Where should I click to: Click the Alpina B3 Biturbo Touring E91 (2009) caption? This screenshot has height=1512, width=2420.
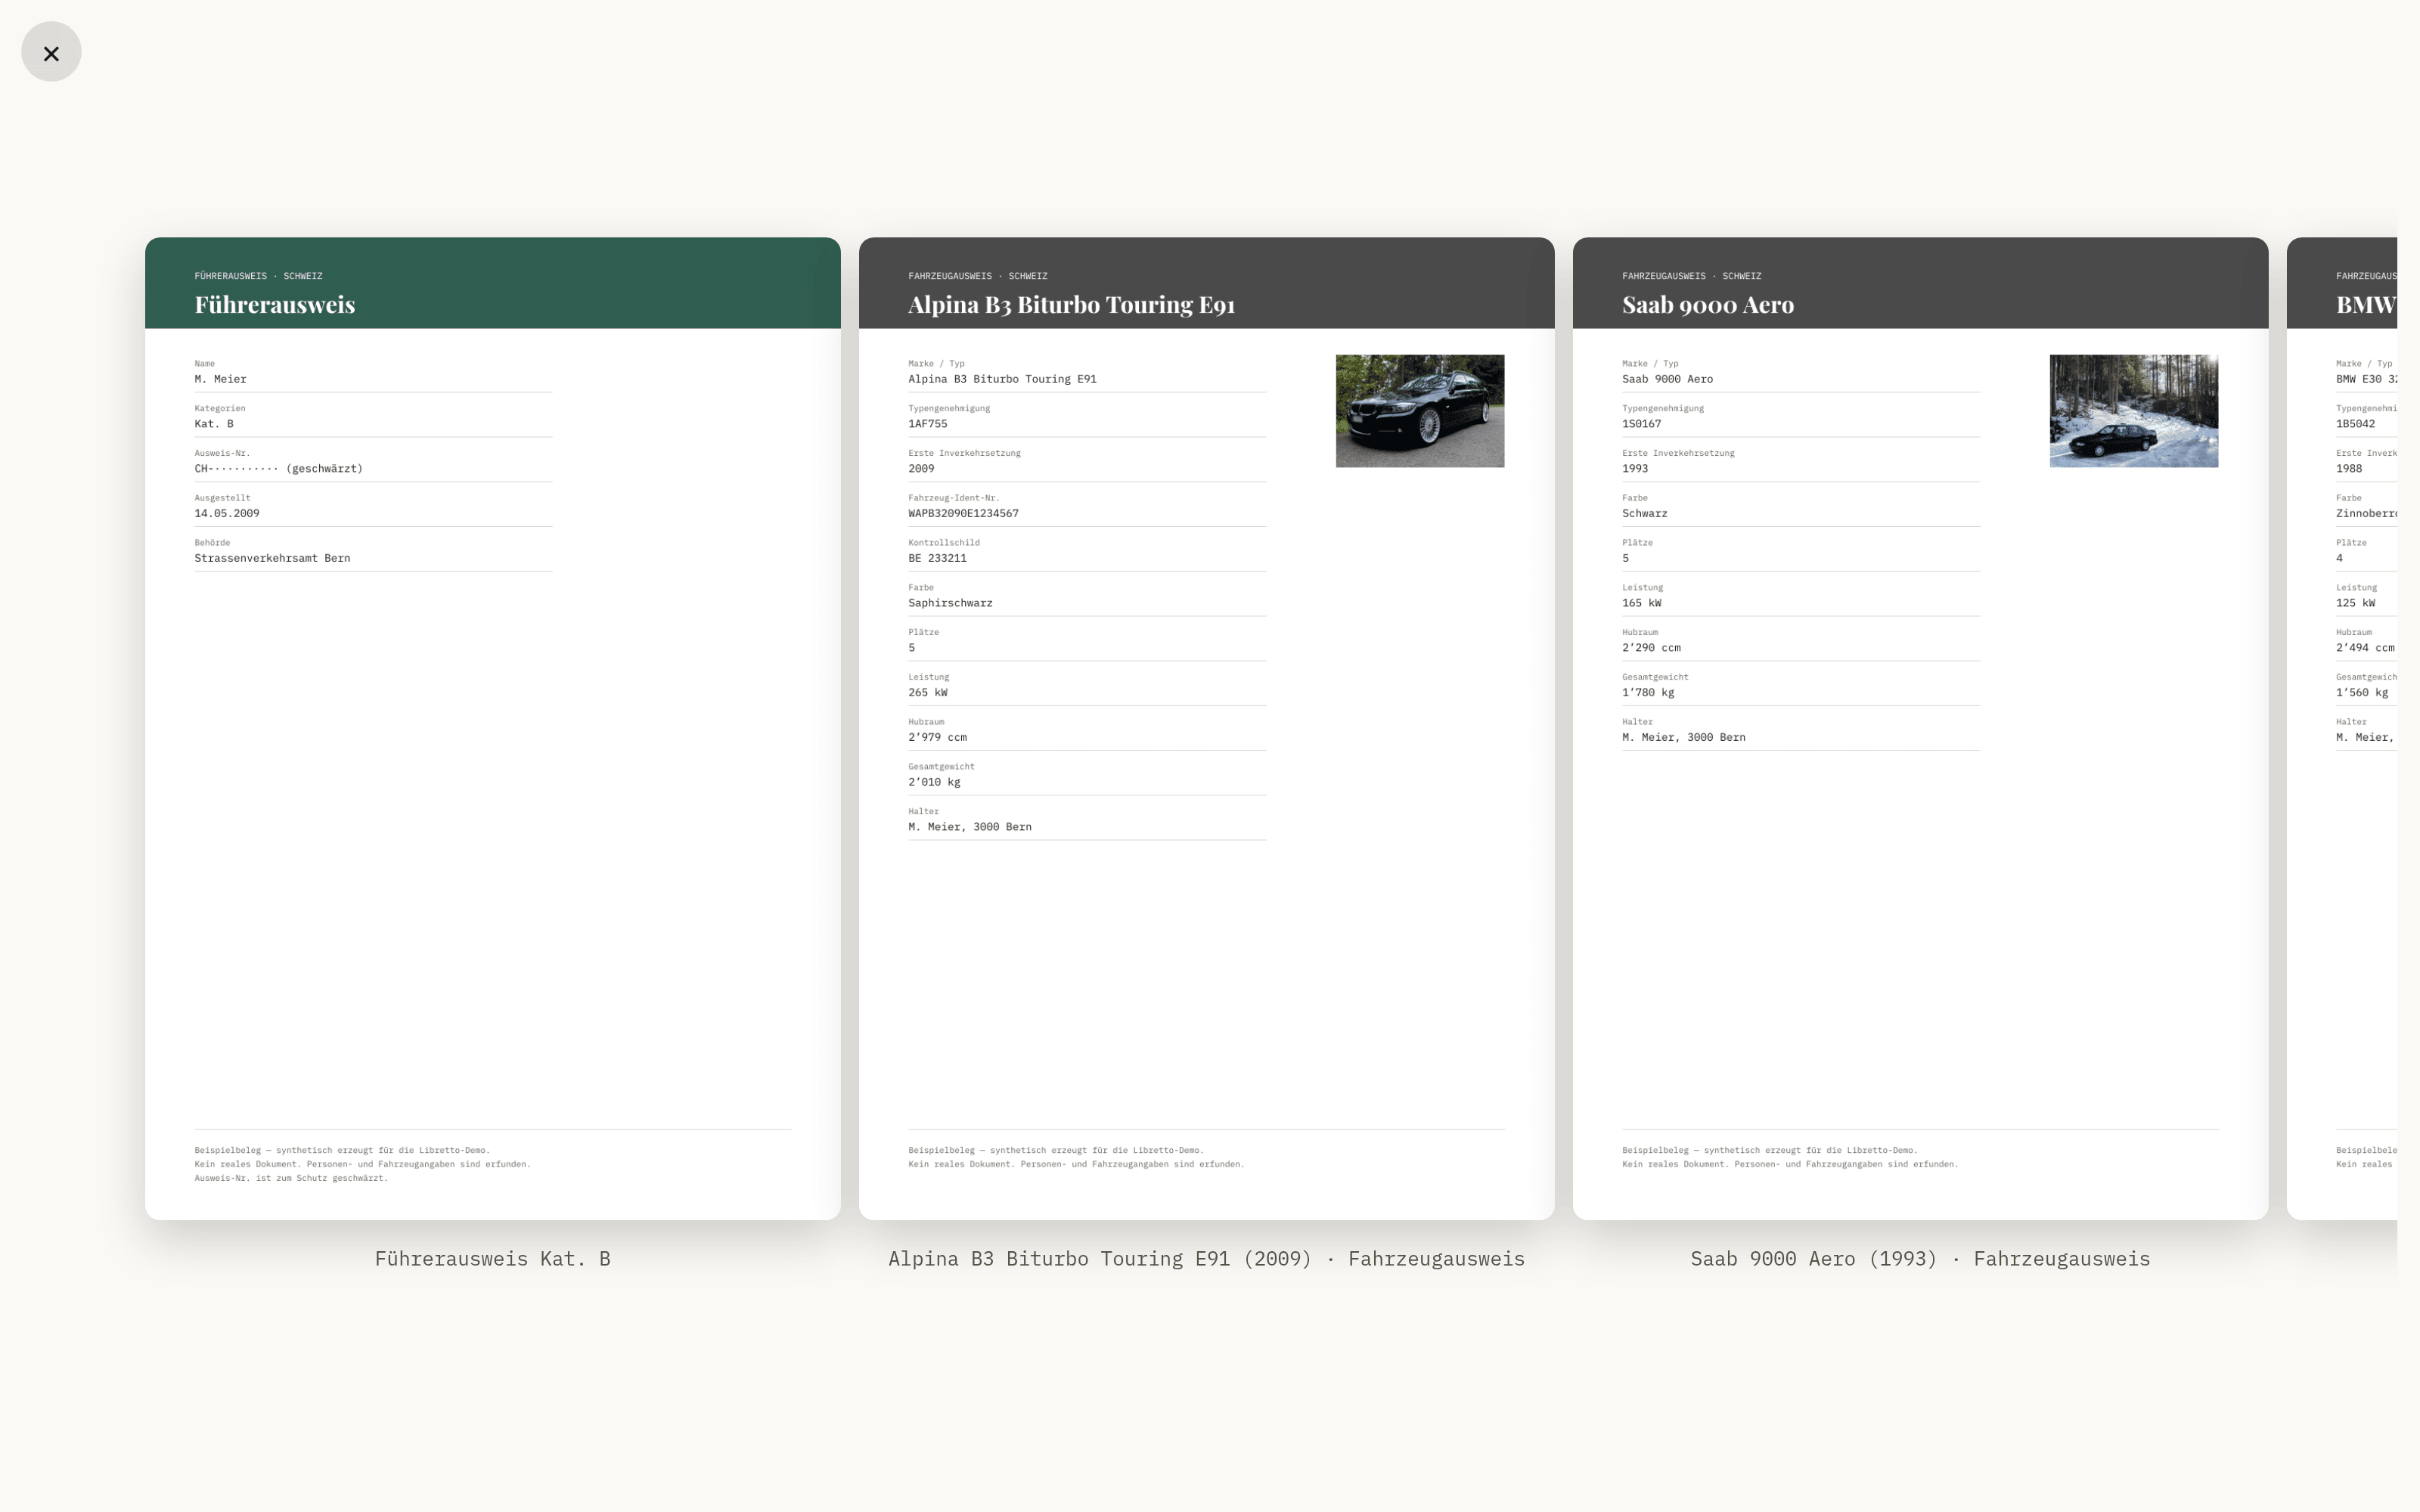click(1206, 1259)
